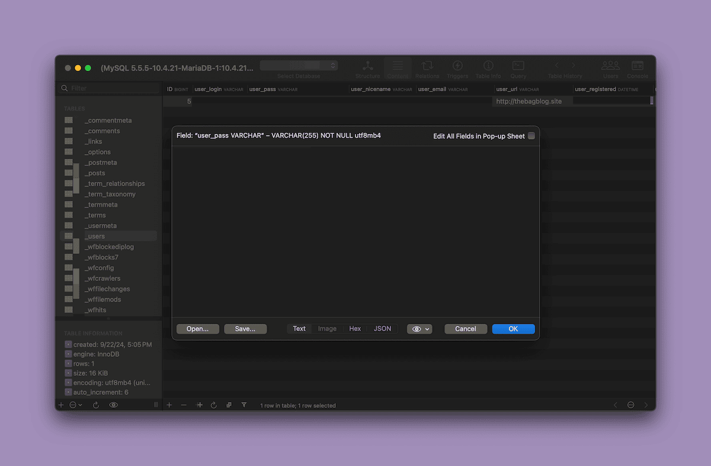Reload table content refresh icon
Screen dimensions: 711x466
(214, 405)
